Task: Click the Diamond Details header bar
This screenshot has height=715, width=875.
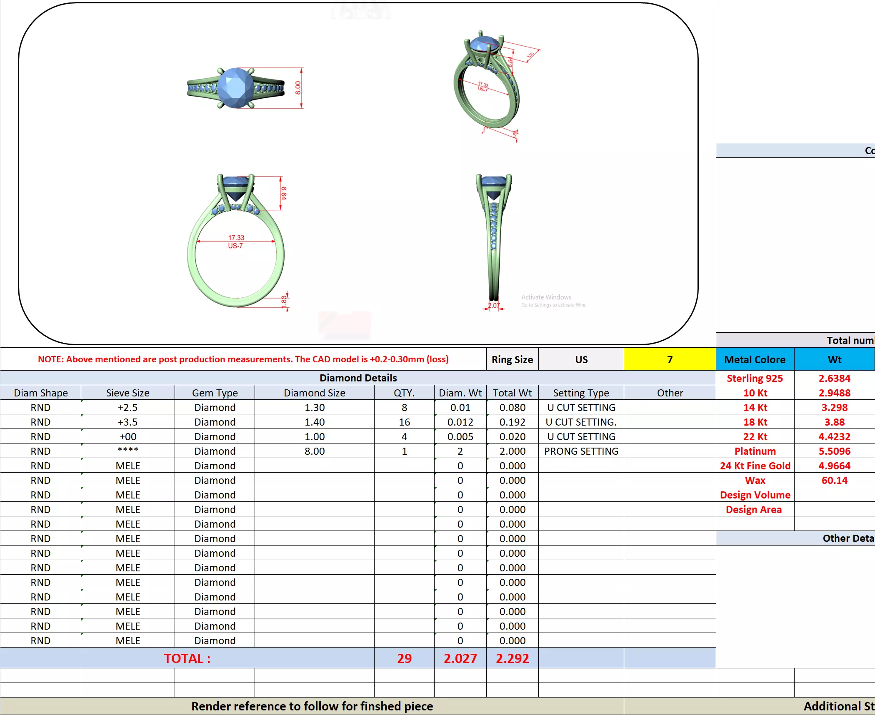Action: 357,378
